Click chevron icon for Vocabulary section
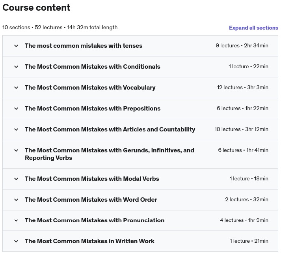 (16, 88)
